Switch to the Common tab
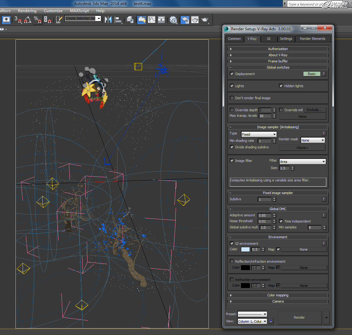The image size is (352, 335). coord(234,39)
